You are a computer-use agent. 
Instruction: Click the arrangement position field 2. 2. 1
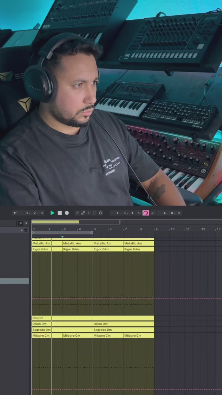click(35, 213)
